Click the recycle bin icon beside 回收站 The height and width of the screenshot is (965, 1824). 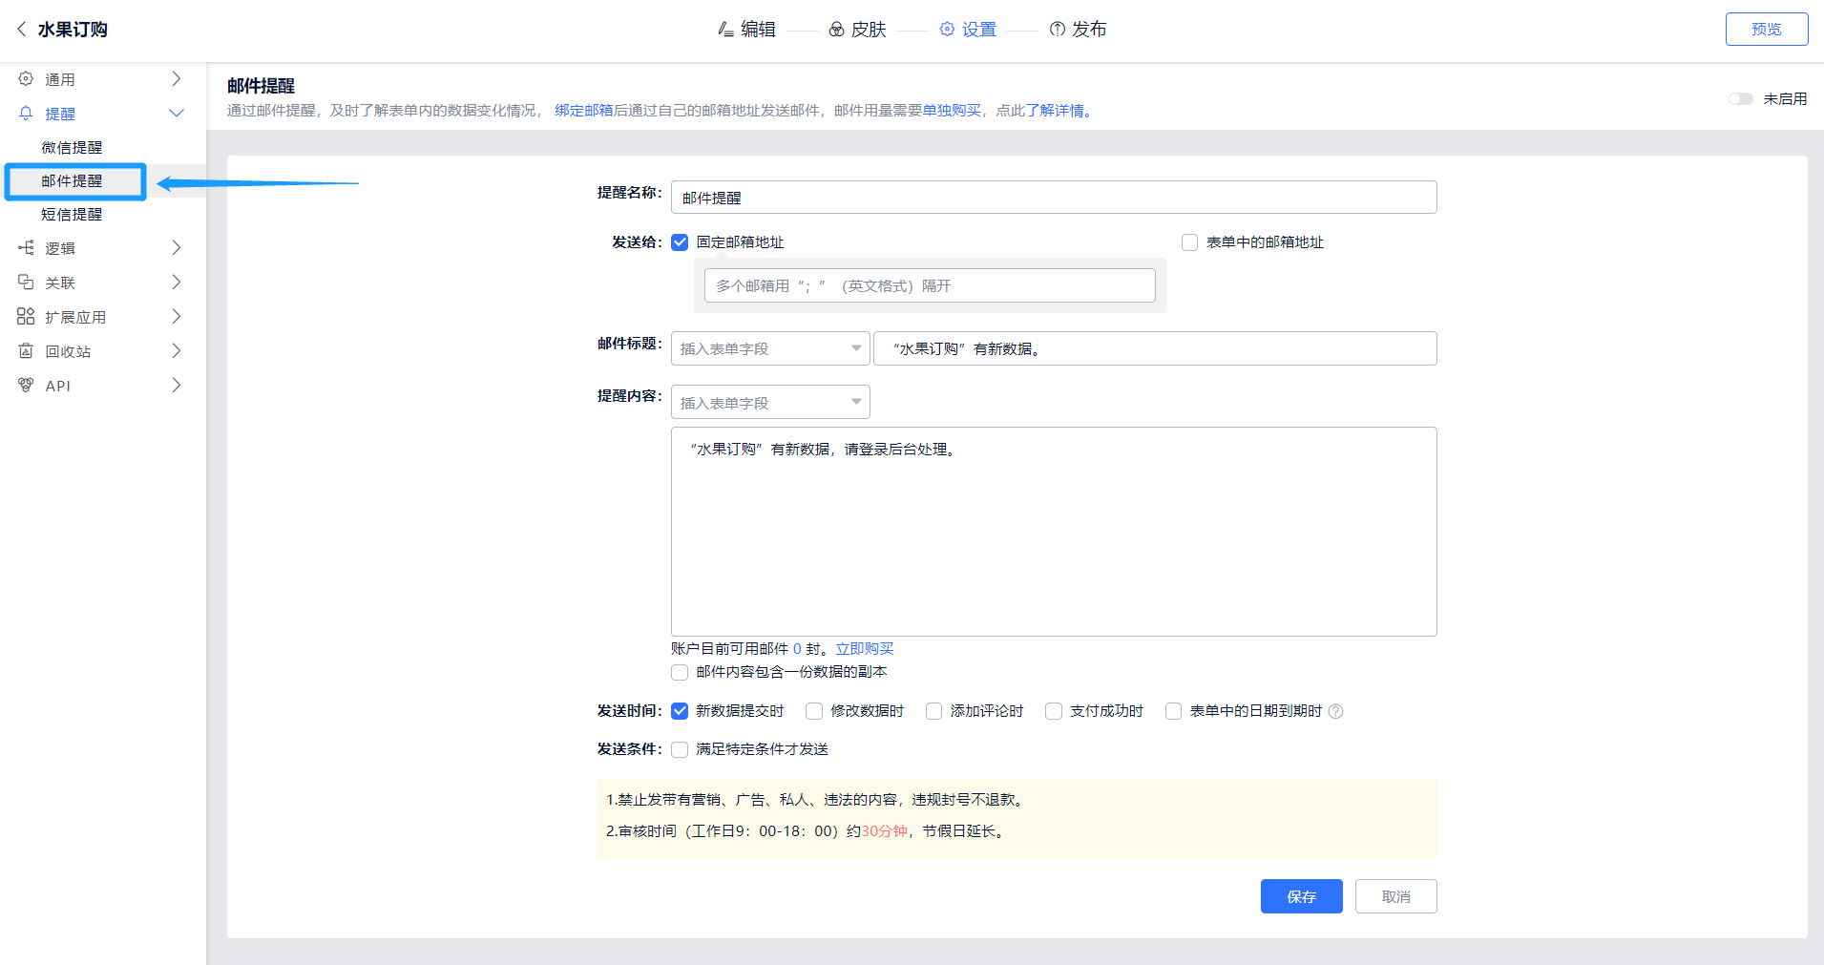pos(26,351)
